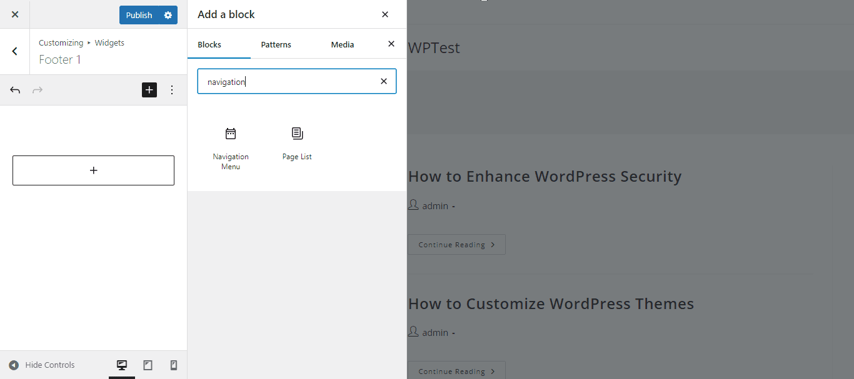Click the Footer 1 section title
Image resolution: width=854 pixels, height=379 pixels.
coord(60,60)
